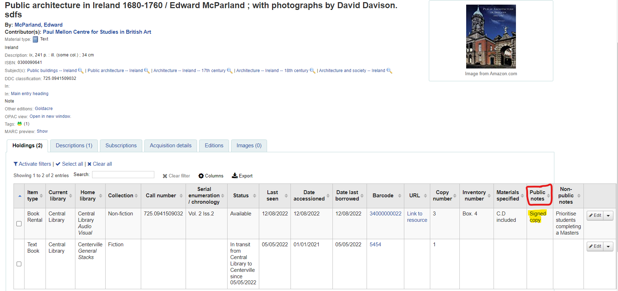Sort by Collection column arrows
The width and height of the screenshot is (618, 291).
(136, 196)
